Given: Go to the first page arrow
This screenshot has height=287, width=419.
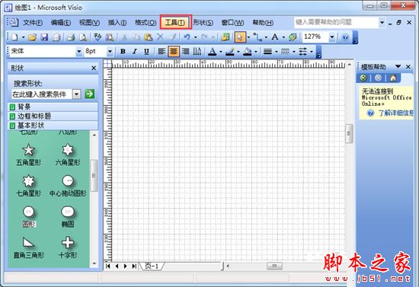Looking at the screenshot, I should (x=108, y=266).
